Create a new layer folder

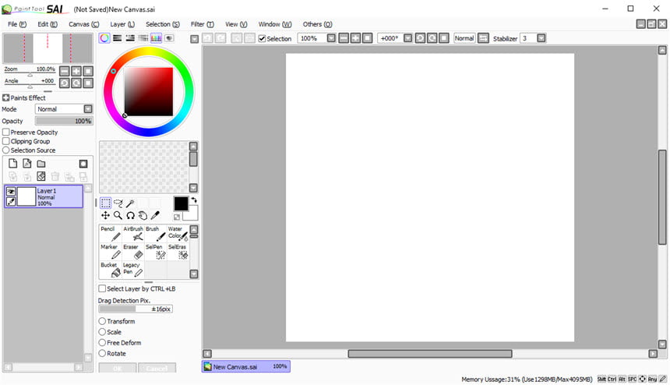[41, 164]
